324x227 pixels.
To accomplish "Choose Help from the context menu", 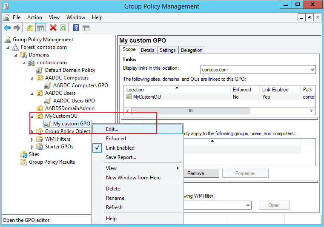I will click(138, 218).
